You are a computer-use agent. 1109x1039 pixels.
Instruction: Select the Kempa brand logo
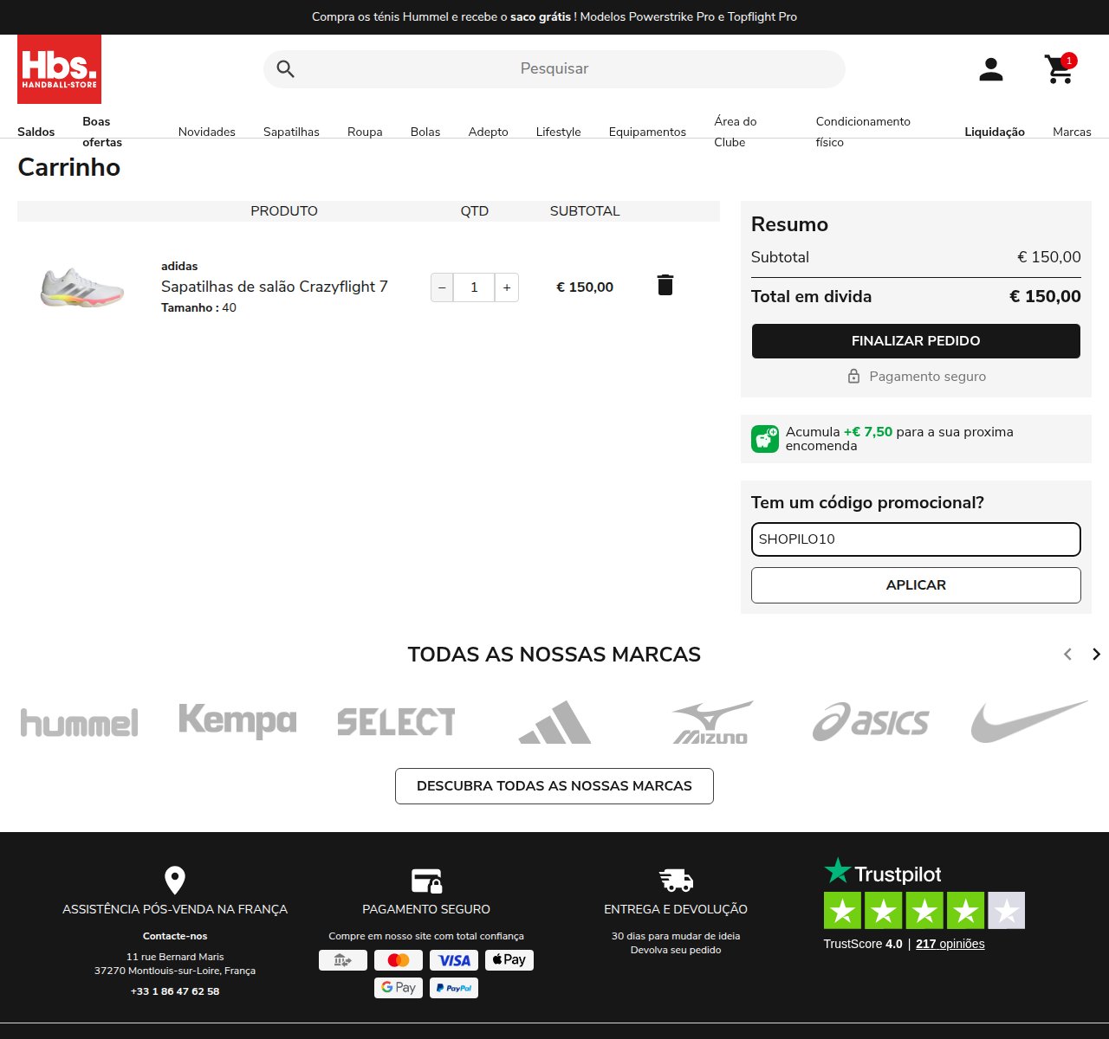237,720
